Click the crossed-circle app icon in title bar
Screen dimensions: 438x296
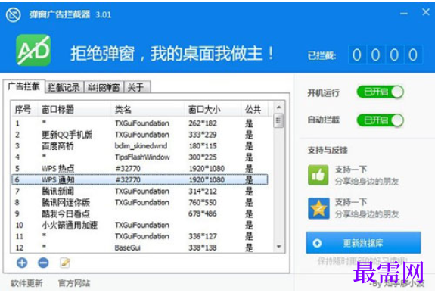tap(13, 14)
